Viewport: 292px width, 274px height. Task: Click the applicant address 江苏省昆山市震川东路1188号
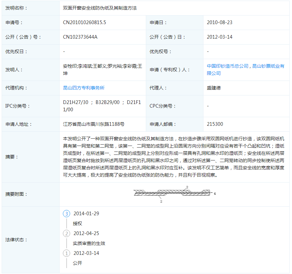94,124
